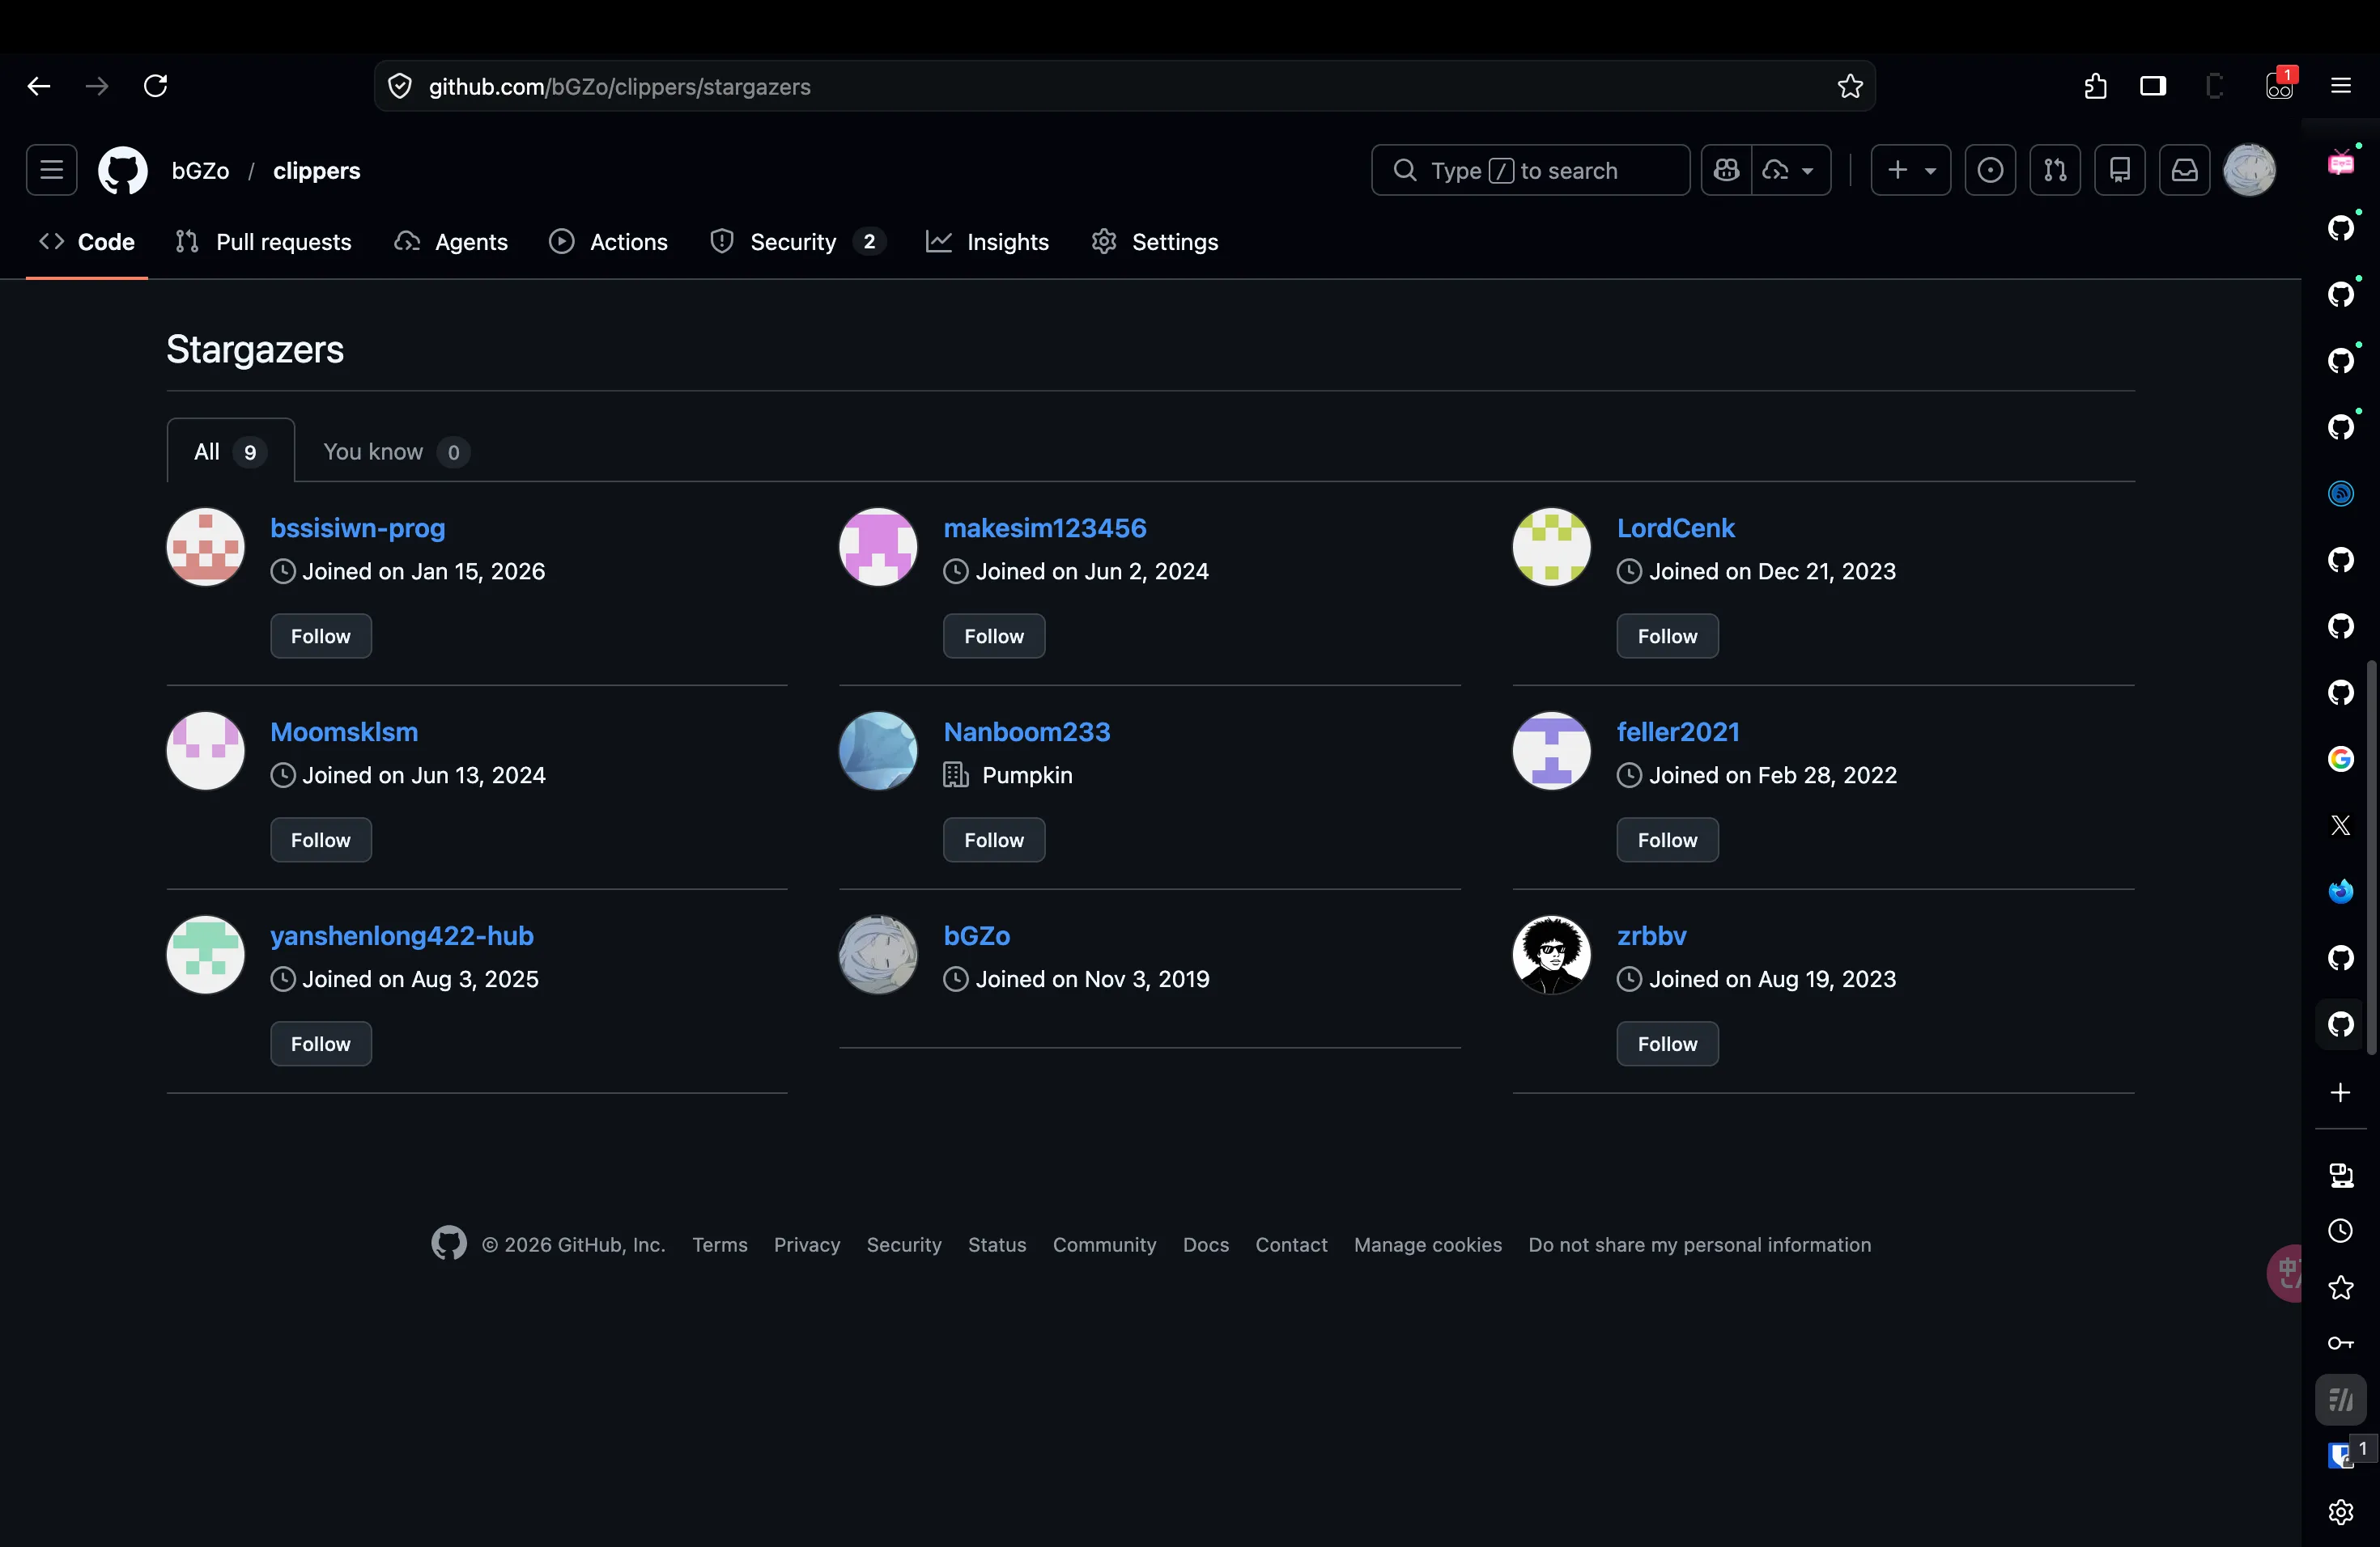The width and height of the screenshot is (2380, 1547).
Task: Open the browser application menu
Action: coord(2340,87)
